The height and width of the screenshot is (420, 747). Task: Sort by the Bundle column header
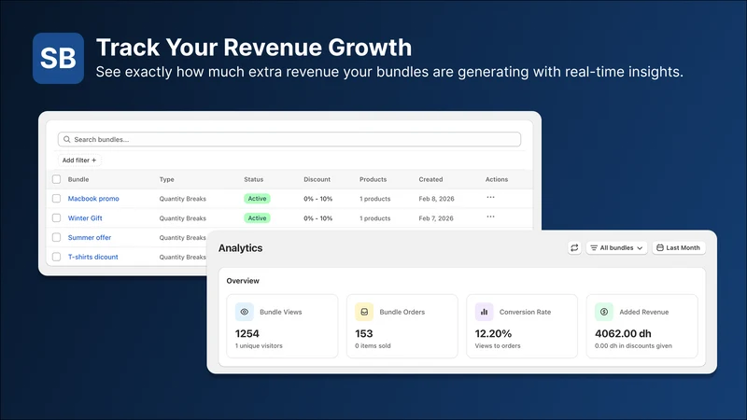coord(78,179)
